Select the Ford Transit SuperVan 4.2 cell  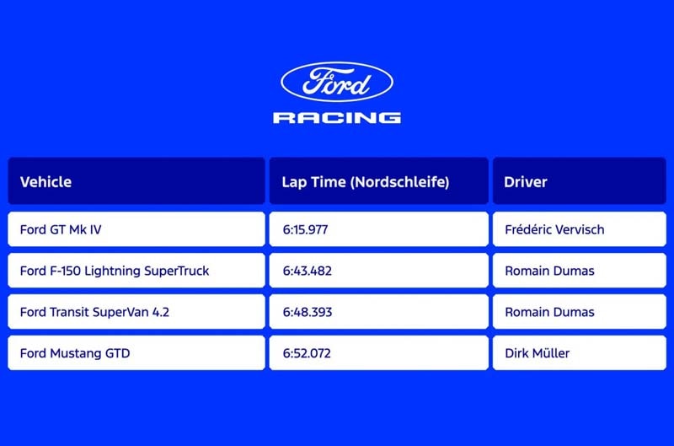94,312
